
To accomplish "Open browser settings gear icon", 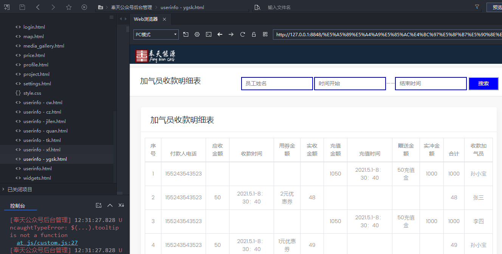I will tap(197, 34).
